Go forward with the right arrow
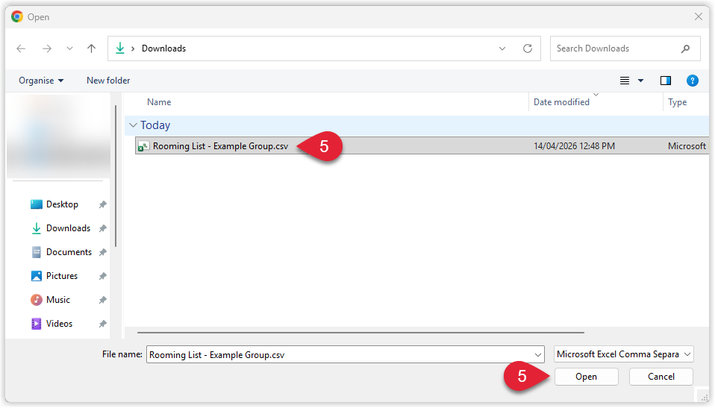This screenshot has height=408, width=715. pyautogui.click(x=46, y=48)
